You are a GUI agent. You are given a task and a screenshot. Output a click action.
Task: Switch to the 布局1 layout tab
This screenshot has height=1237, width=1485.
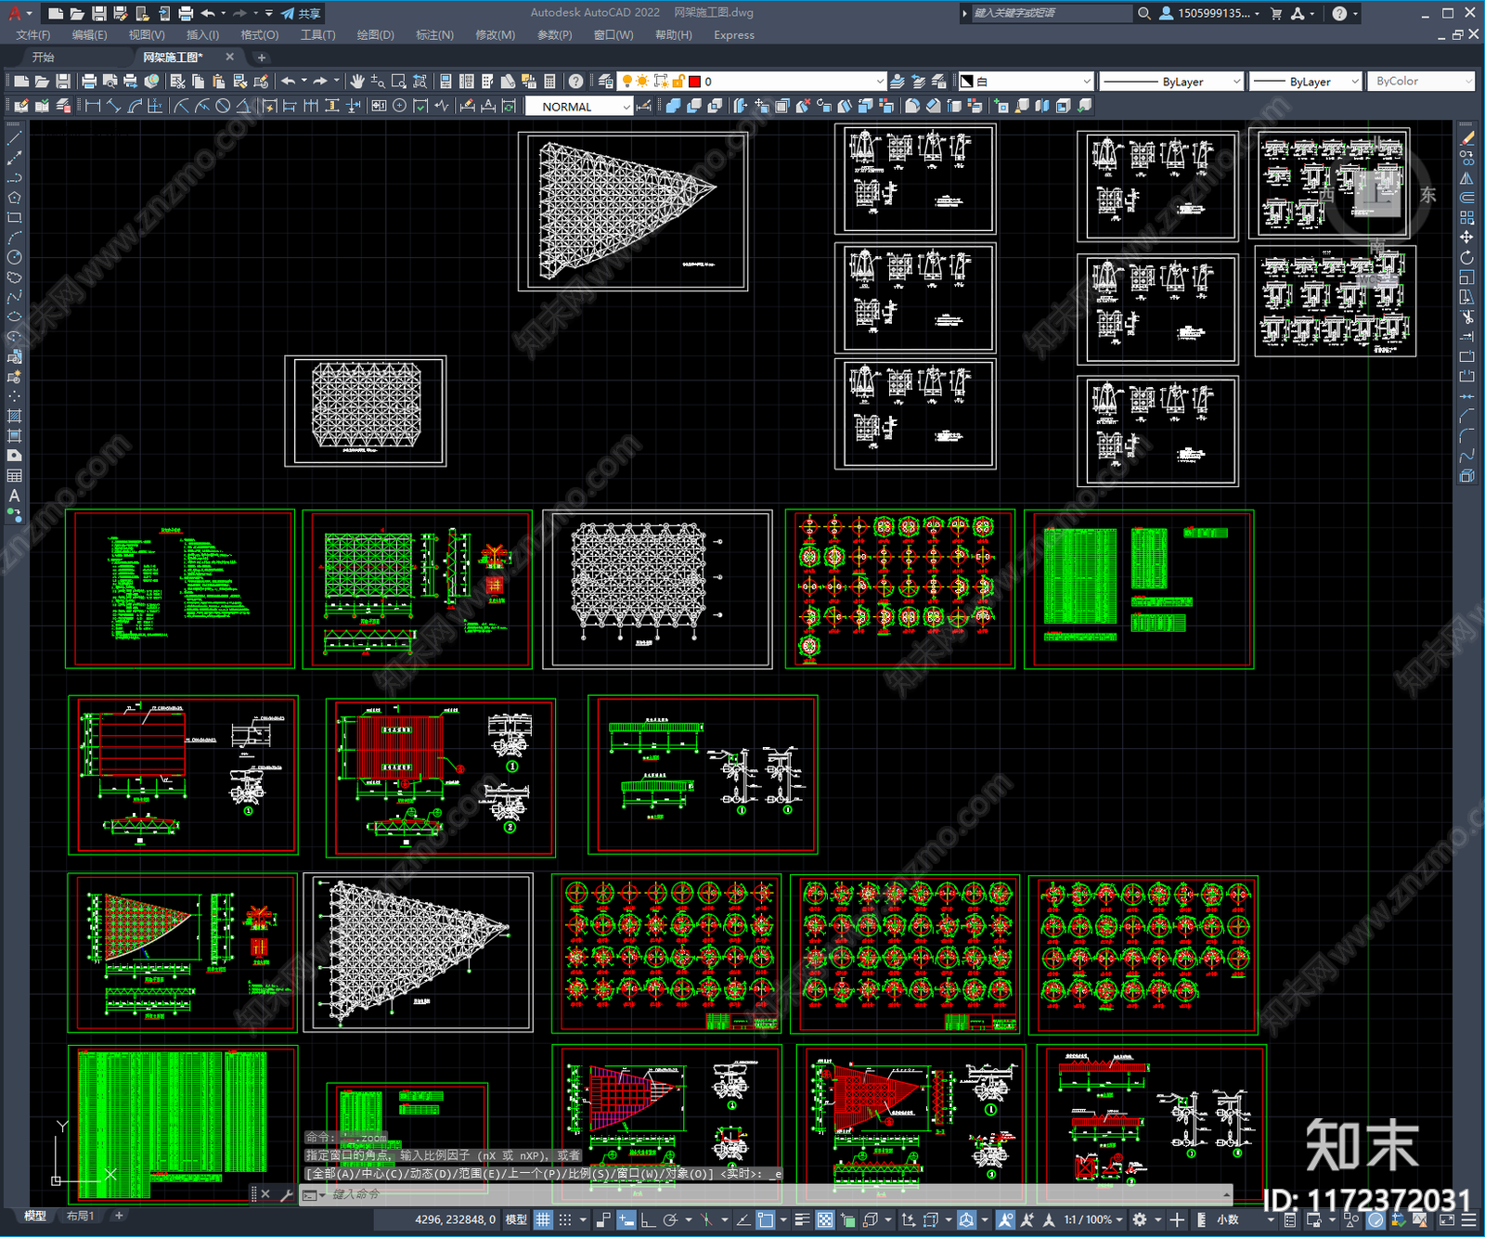coord(81,1216)
